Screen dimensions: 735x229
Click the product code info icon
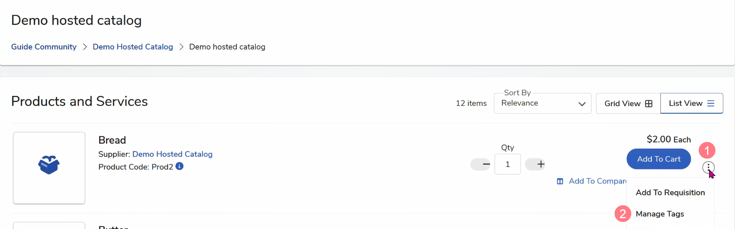click(x=179, y=166)
